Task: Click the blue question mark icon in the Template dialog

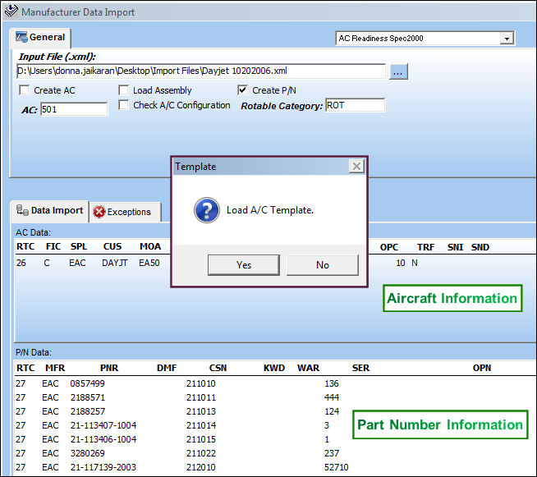Action: pos(207,210)
